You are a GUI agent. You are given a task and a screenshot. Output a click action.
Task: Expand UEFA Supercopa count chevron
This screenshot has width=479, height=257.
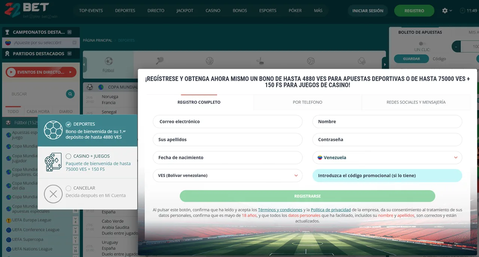pyautogui.click(x=75, y=240)
